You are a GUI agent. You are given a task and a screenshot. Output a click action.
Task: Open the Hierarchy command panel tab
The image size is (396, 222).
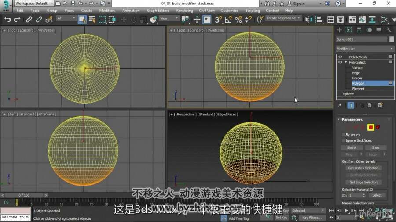359,30
